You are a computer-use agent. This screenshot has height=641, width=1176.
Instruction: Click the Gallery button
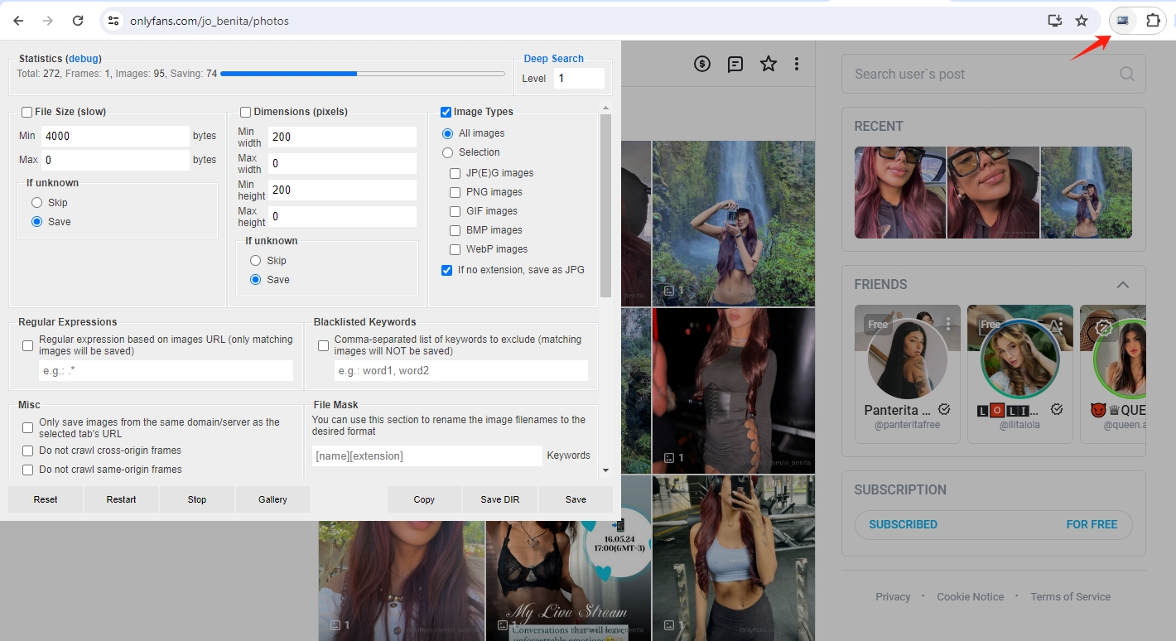click(272, 499)
